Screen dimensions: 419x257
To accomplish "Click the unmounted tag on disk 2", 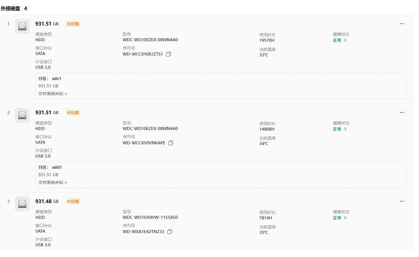I will pos(73,113).
